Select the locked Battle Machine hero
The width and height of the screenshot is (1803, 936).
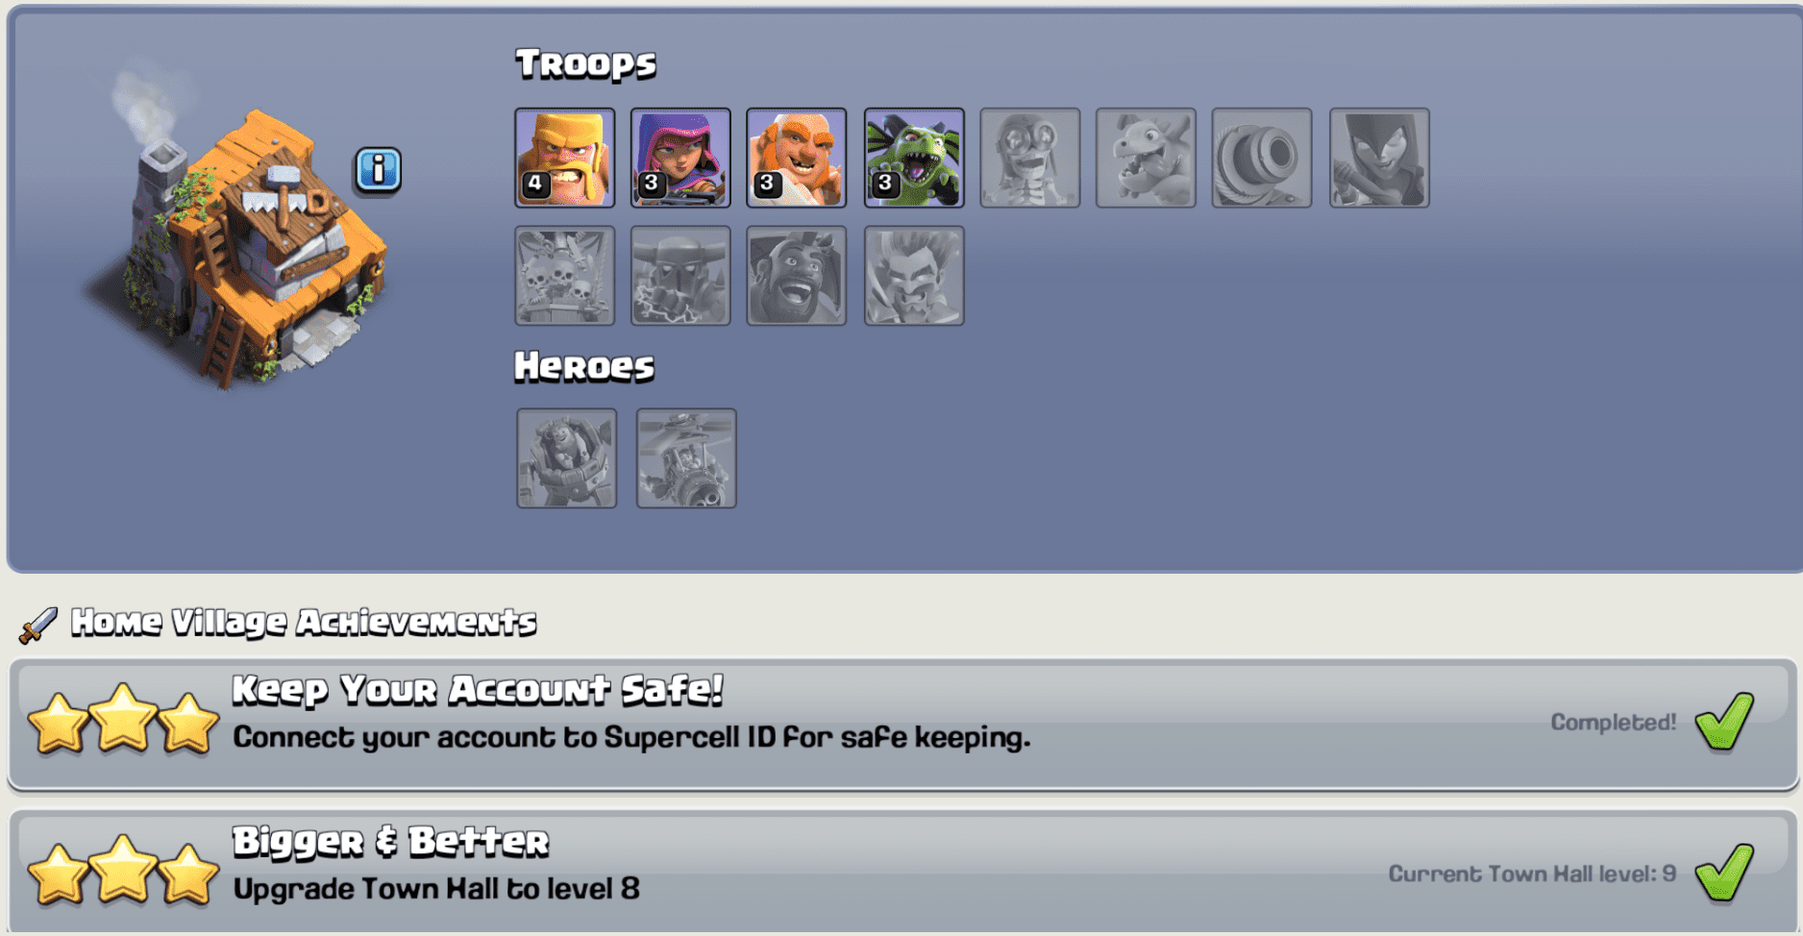[x=567, y=458]
